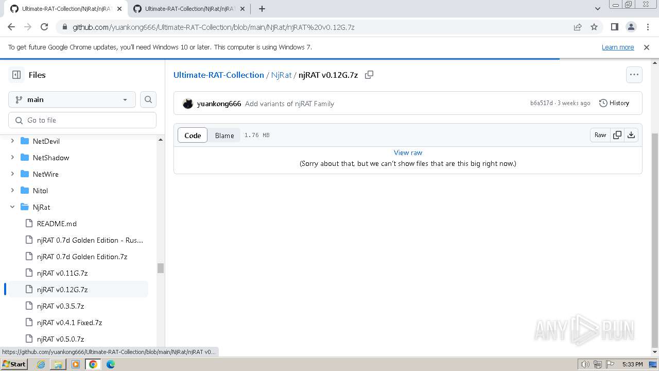Download raw file icon
659x371 pixels.
tap(631, 135)
